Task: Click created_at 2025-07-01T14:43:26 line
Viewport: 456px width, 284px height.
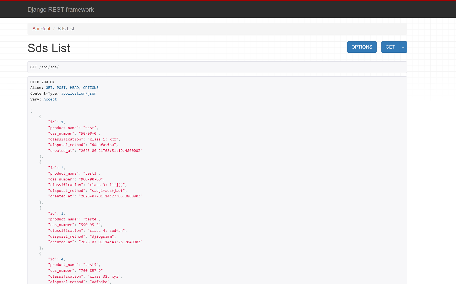Action: (95, 242)
